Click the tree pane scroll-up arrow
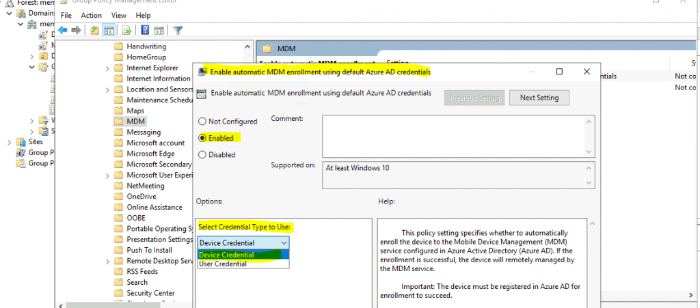Viewport: 700px width, 308px height. [x=247, y=46]
